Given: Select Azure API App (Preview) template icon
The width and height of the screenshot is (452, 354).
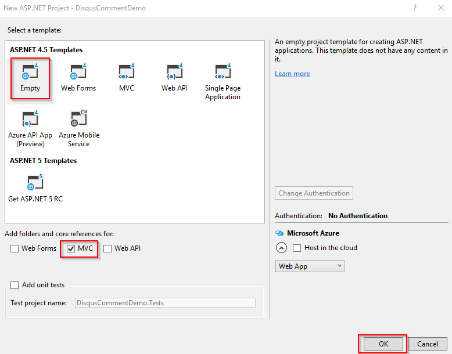Looking at the screenshot, I should click(x=30, y=118).
